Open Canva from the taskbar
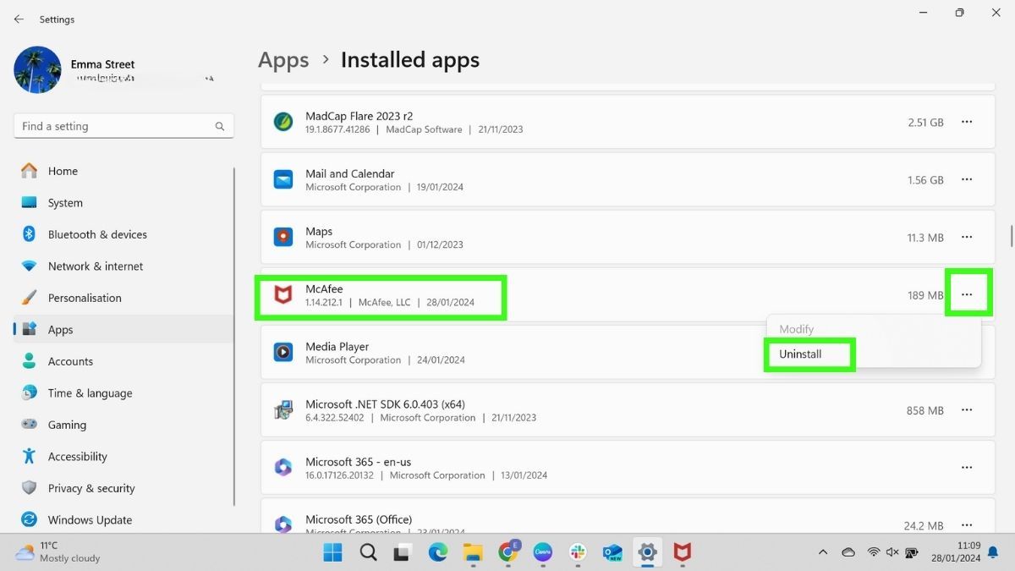Screen dimensions: 1015x571 click(x=543, y=552)
